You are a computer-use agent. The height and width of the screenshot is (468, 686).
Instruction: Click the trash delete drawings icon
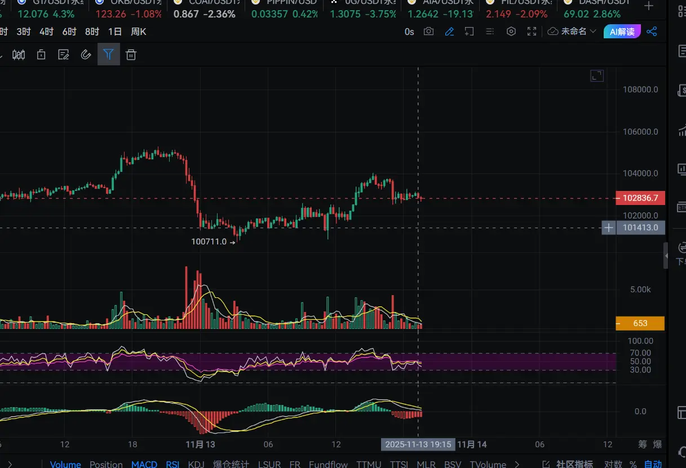(131, 55)
